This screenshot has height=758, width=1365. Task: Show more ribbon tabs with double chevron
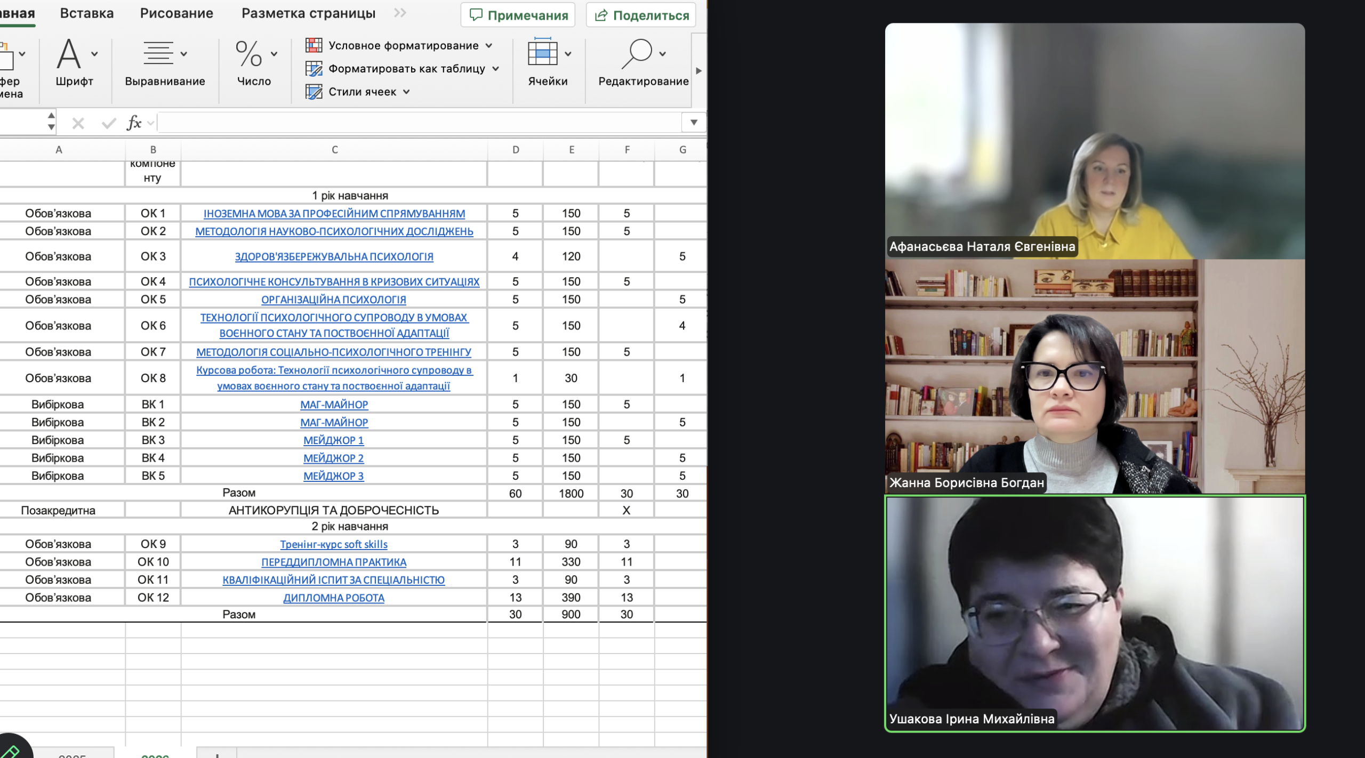tap(400, 13)
